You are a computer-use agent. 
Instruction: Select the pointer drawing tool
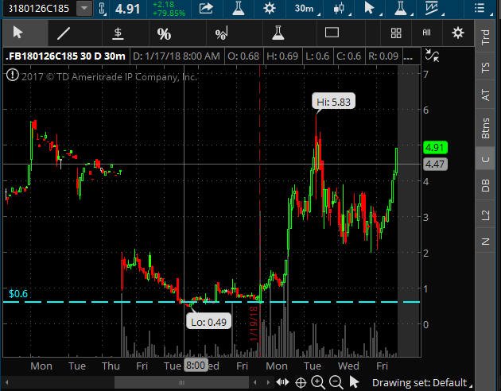(x=18, y=33)
